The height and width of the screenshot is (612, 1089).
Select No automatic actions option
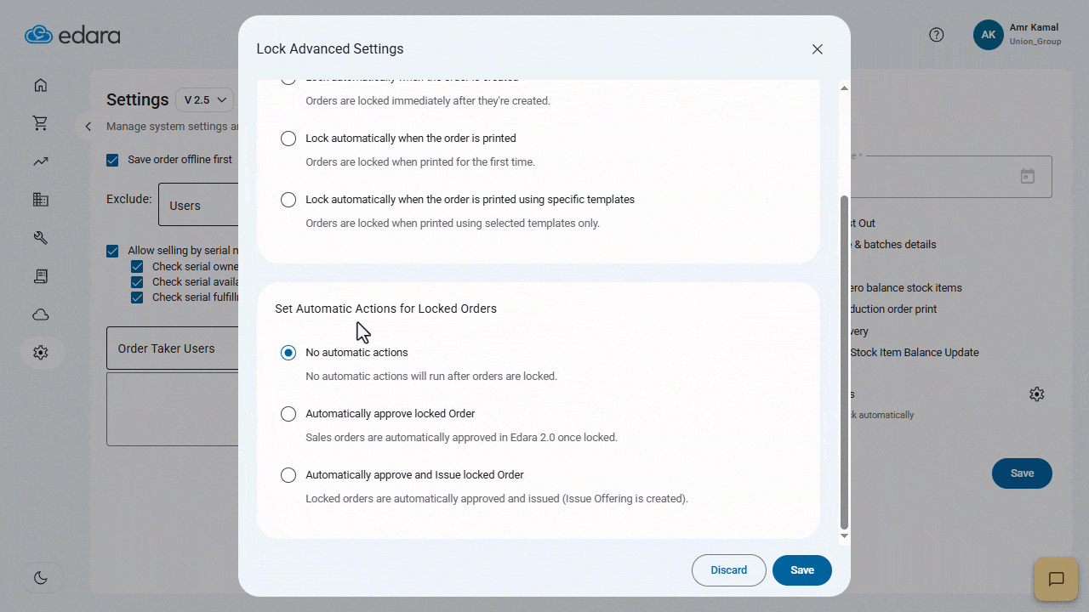tap(288, 353)
